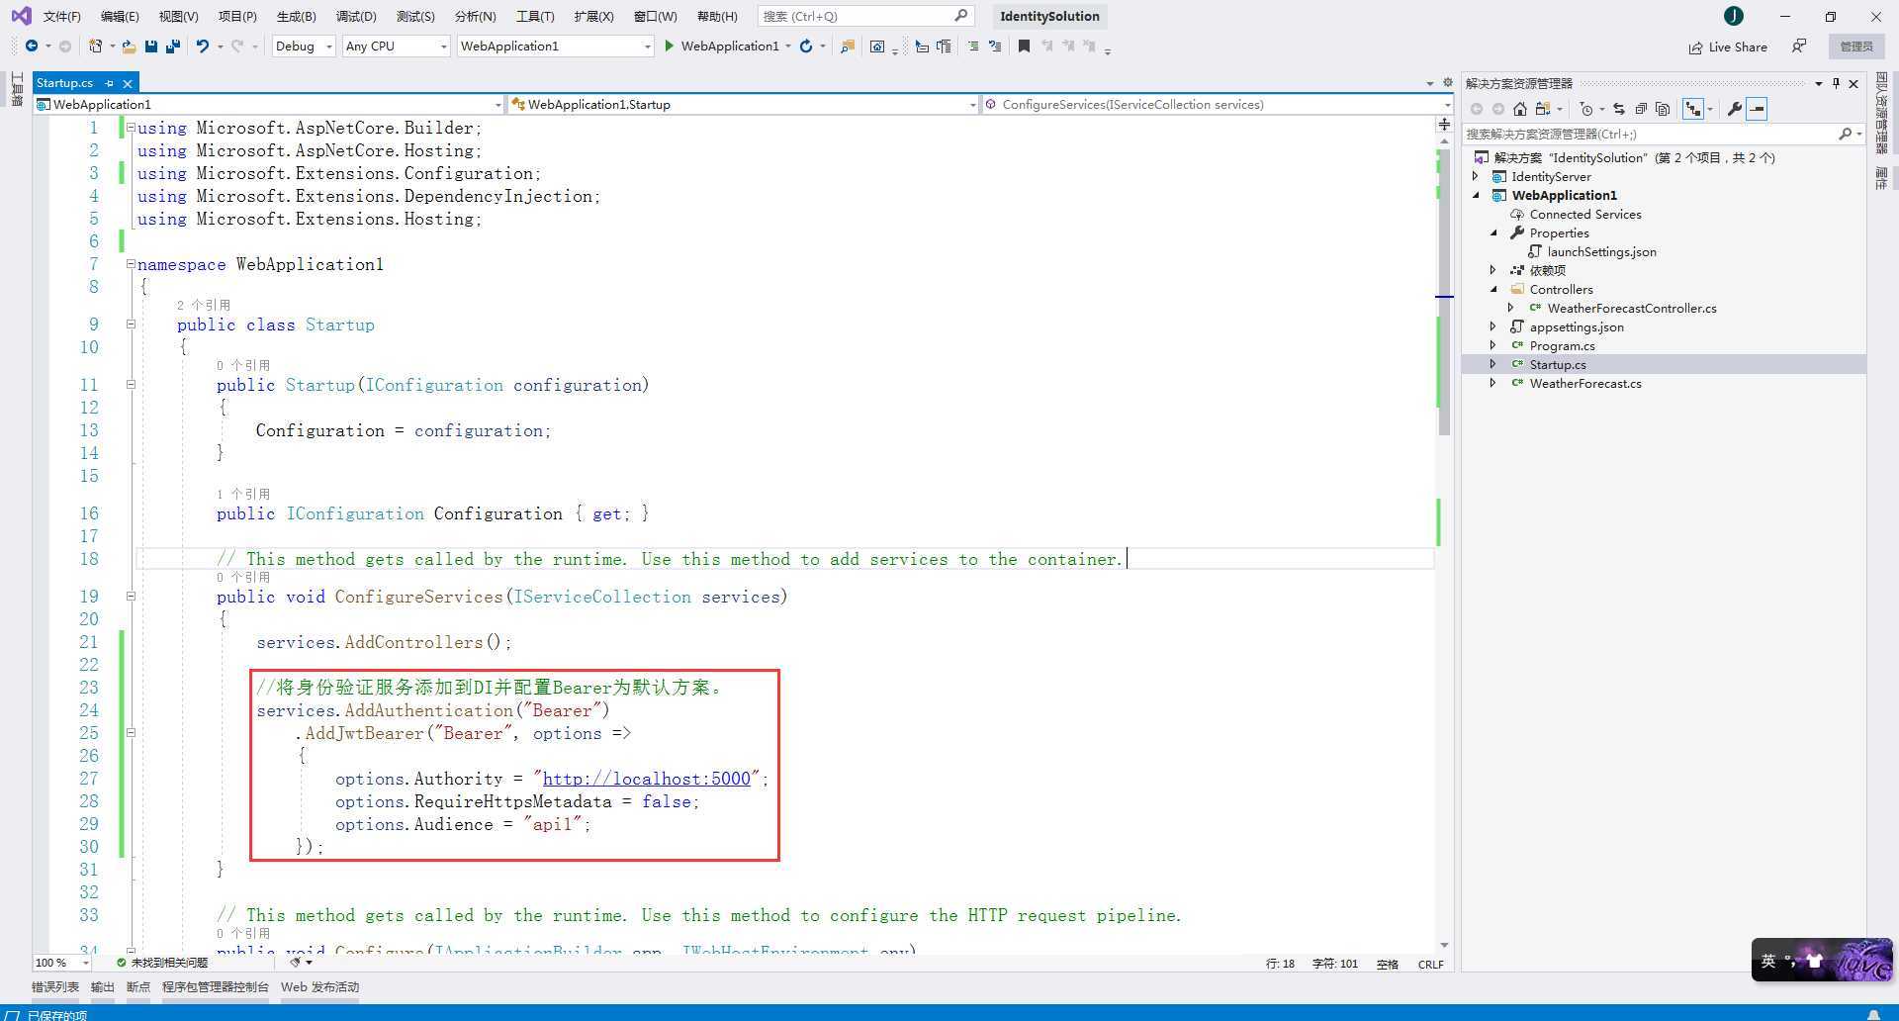Start debugging WebApplication1 with green play button
1899x1021 pixels.
[670, 46]
